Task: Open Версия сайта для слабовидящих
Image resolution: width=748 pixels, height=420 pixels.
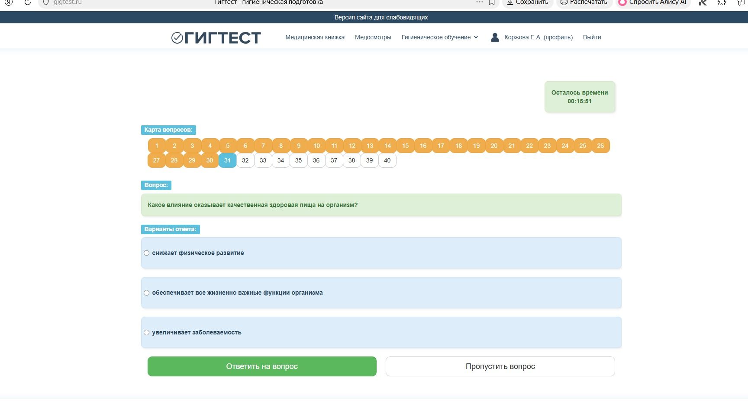Action: [x=381, y=17]
